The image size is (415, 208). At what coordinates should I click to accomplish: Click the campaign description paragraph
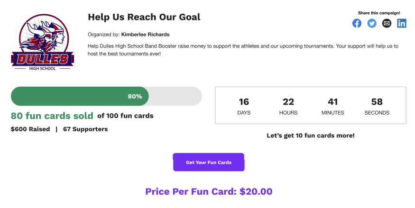[x=243, y=50]
